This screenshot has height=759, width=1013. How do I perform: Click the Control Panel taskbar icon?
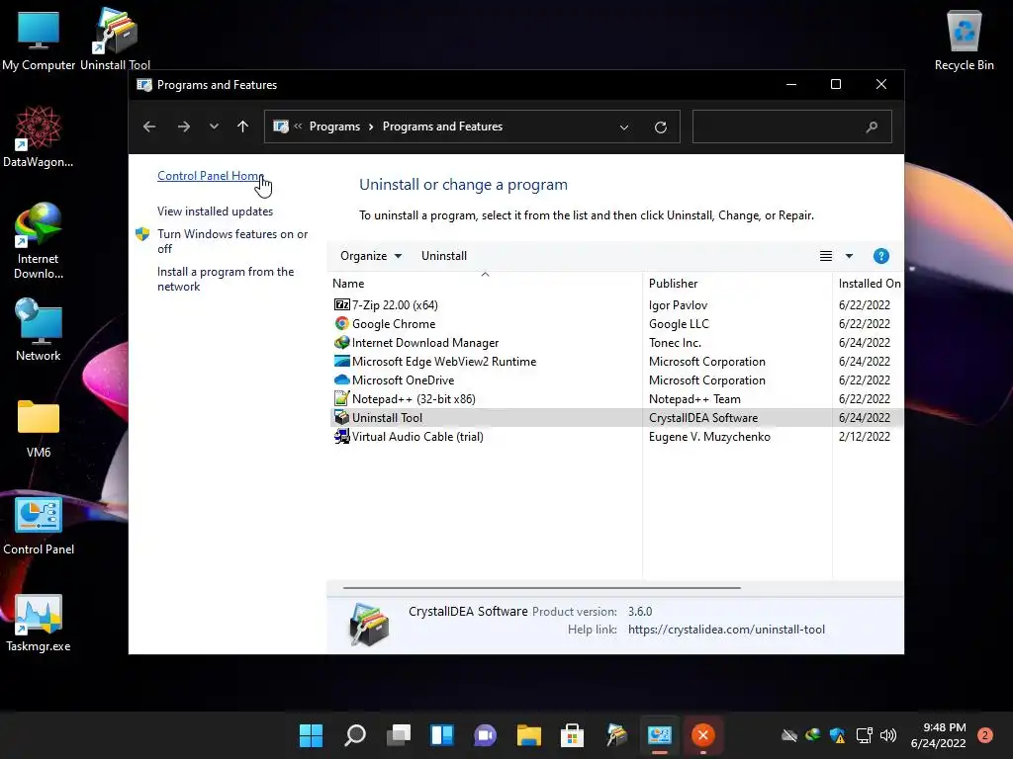coord(660,735)
